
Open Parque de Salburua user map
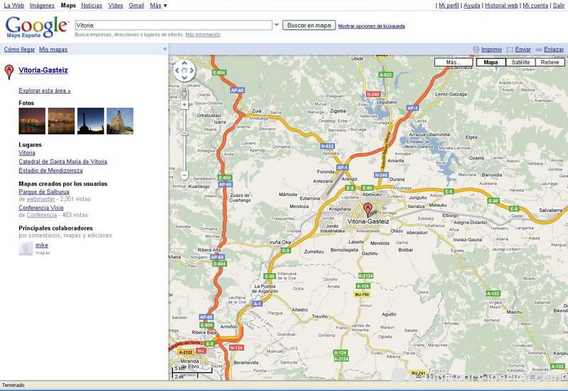(x=44, y=192)
